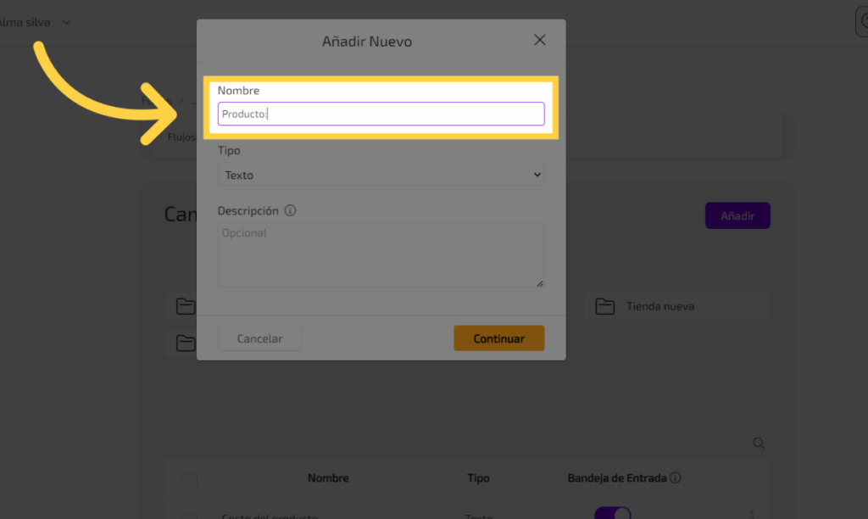Click the search magnifier above the table
868x519 pixels.
click(x=759, y=444)
